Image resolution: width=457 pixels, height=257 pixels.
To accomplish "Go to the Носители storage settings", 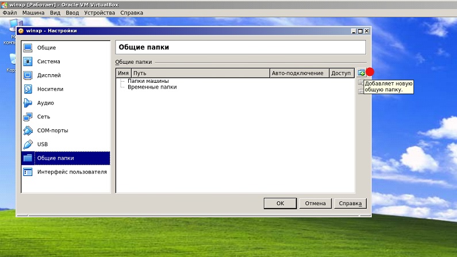I will tap(50, 89).
